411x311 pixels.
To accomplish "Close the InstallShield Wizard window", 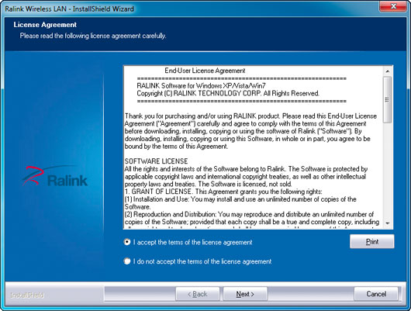I will 393,6.
